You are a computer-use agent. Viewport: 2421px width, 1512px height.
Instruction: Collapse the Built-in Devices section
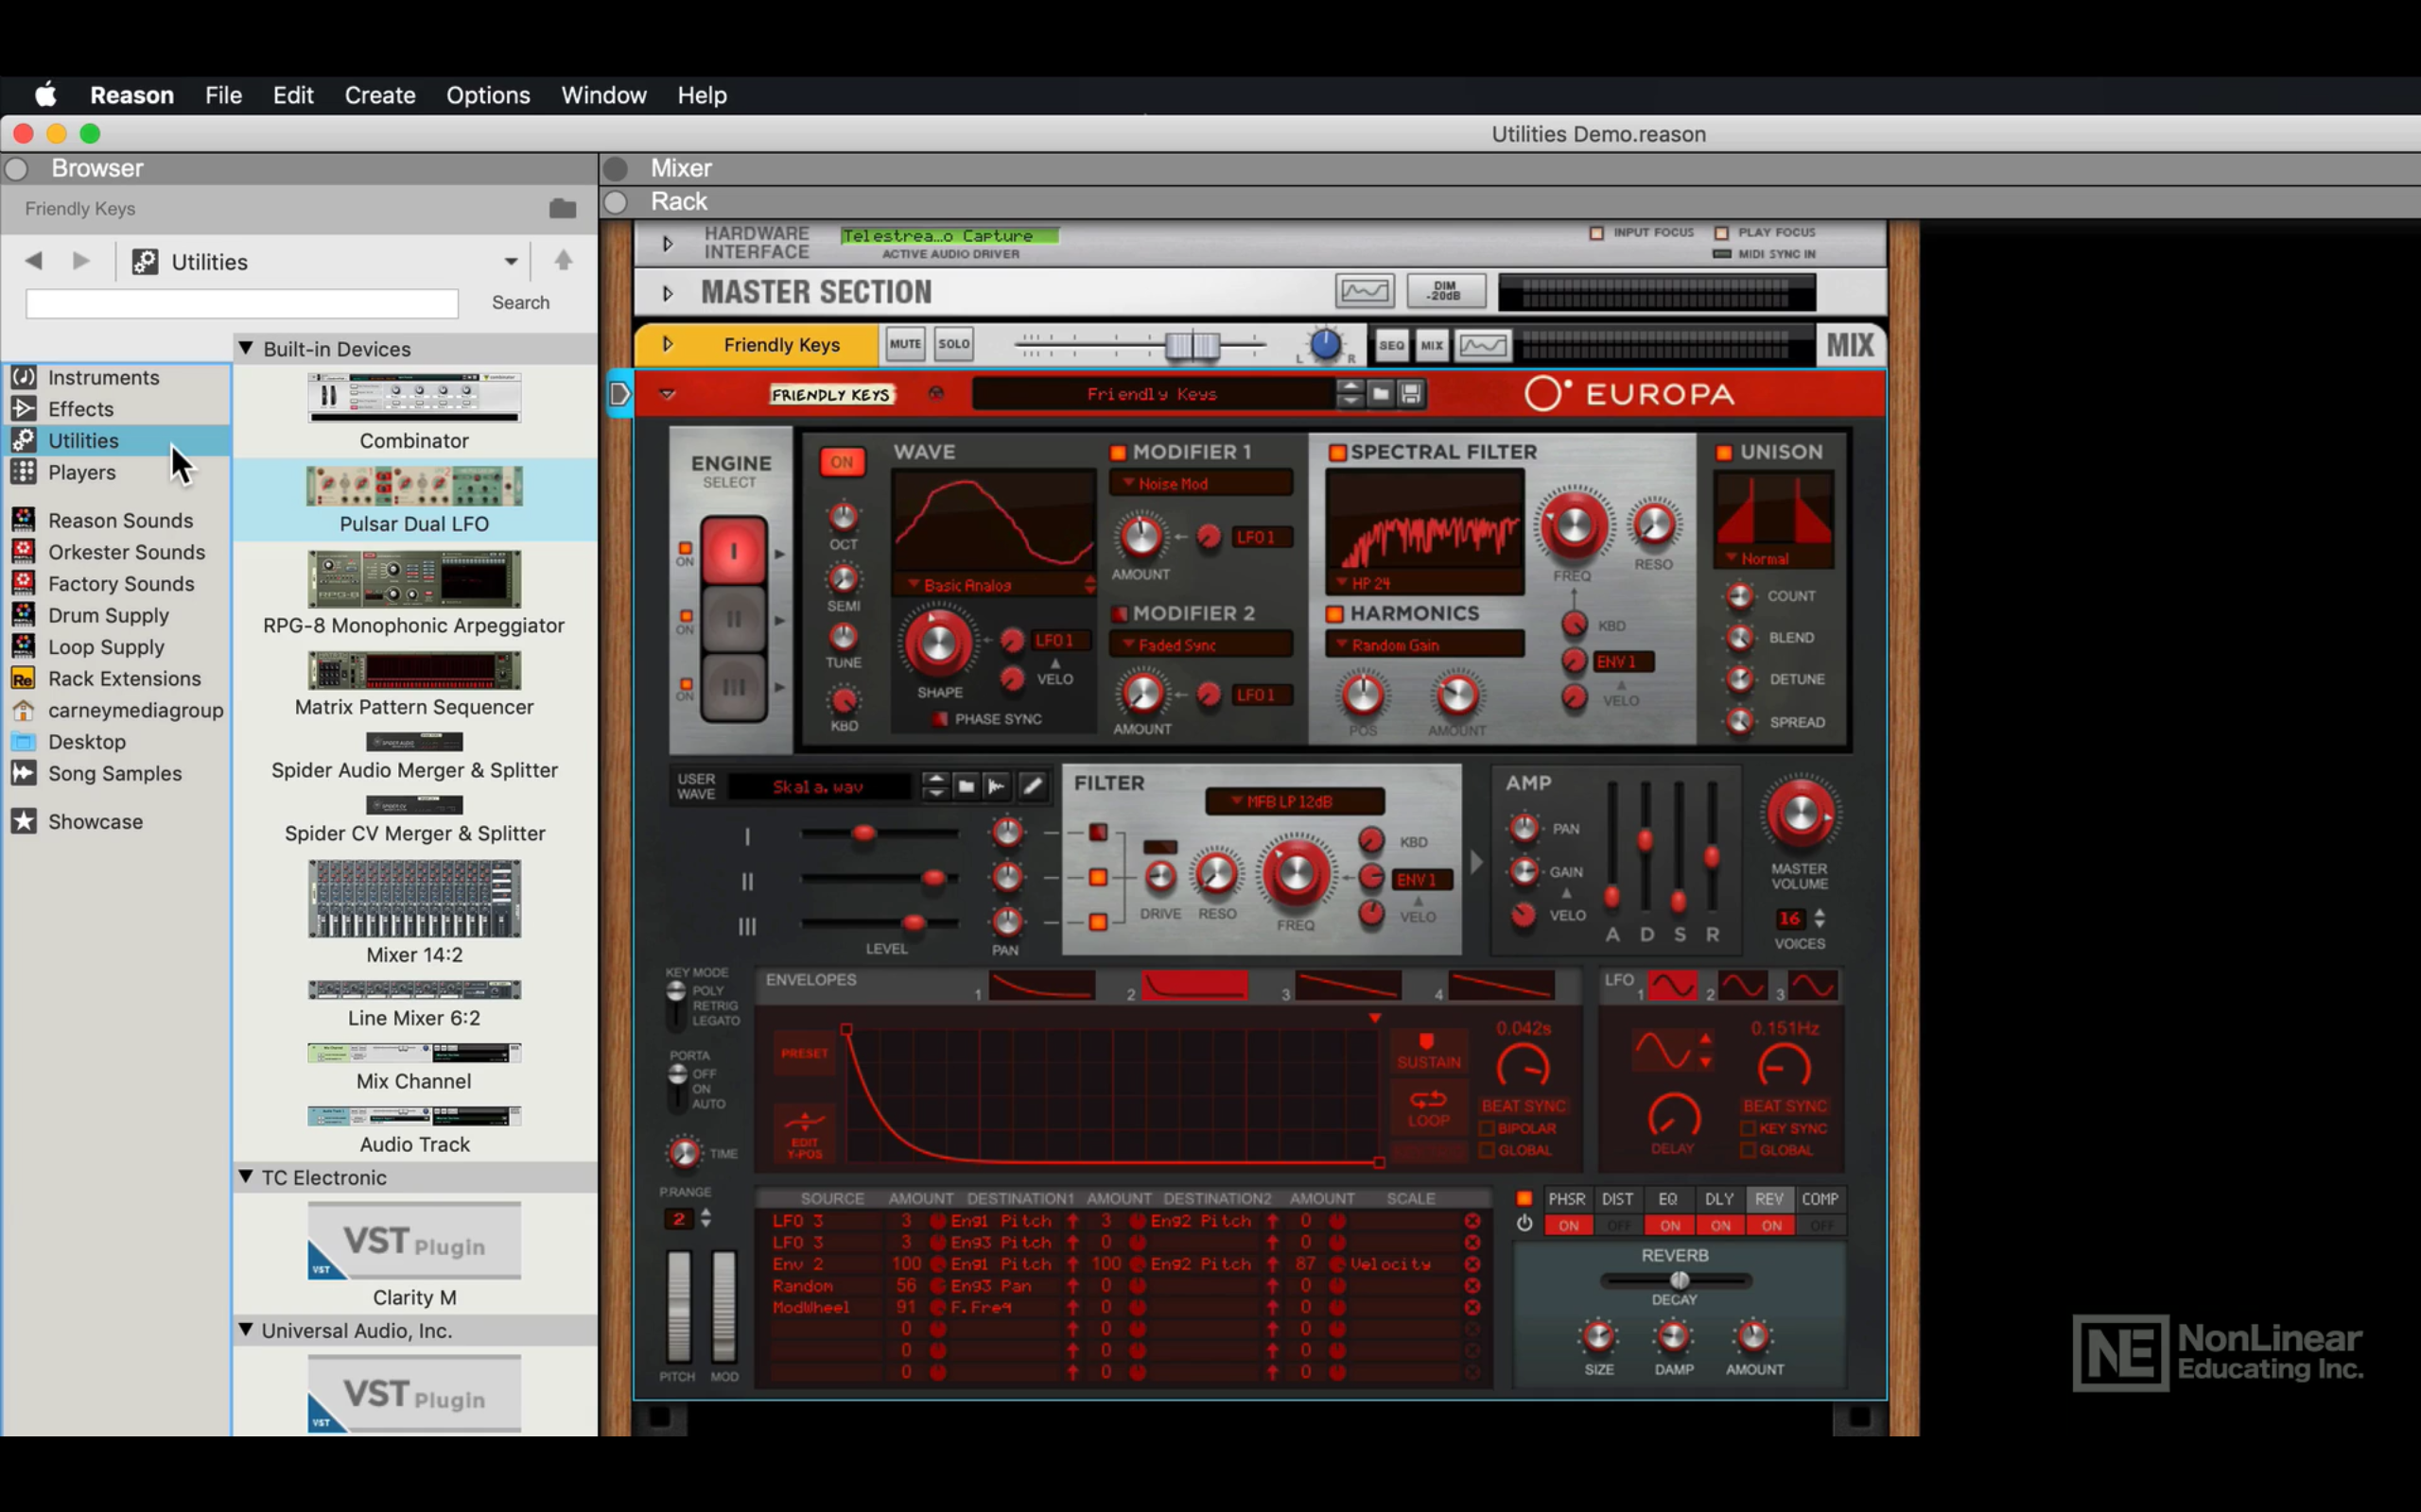[x=245, y=348]
